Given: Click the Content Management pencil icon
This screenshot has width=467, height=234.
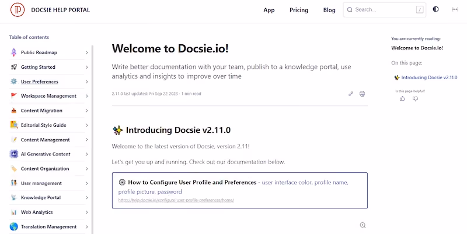Looking at the screenshot, I should (13, 140).
